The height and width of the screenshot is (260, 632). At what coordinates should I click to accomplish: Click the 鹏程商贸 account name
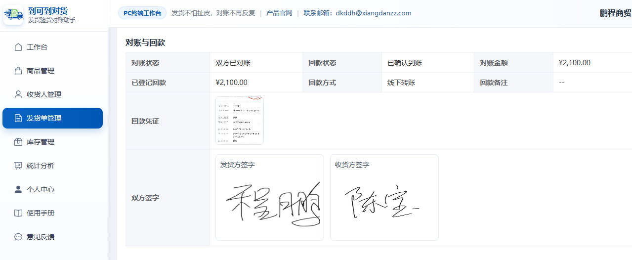point(616,13)
